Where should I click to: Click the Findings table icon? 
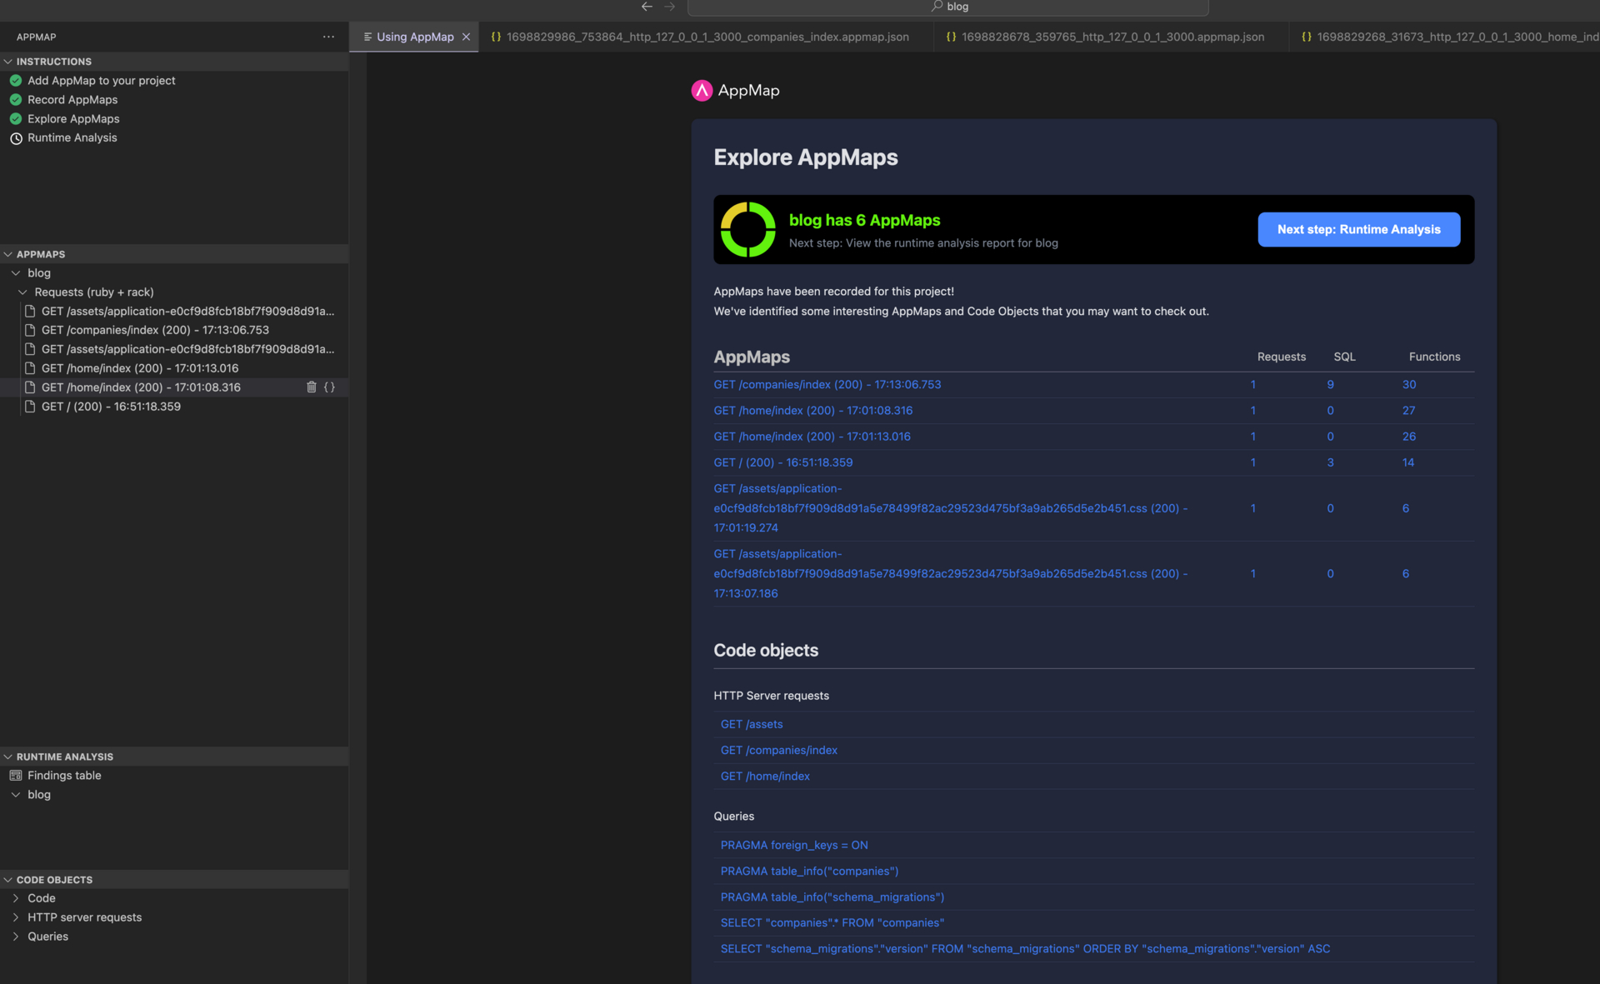[x=16, y=776]
